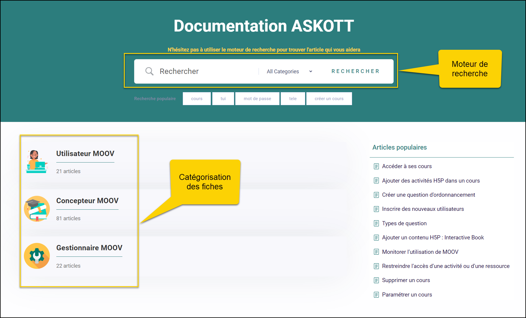
Task: Select the popular search tag 'tui'
Action: click(223, 99)
